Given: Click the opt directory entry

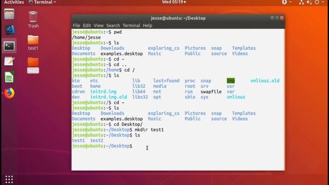Looking at the screenshot, I should (157, 97).
